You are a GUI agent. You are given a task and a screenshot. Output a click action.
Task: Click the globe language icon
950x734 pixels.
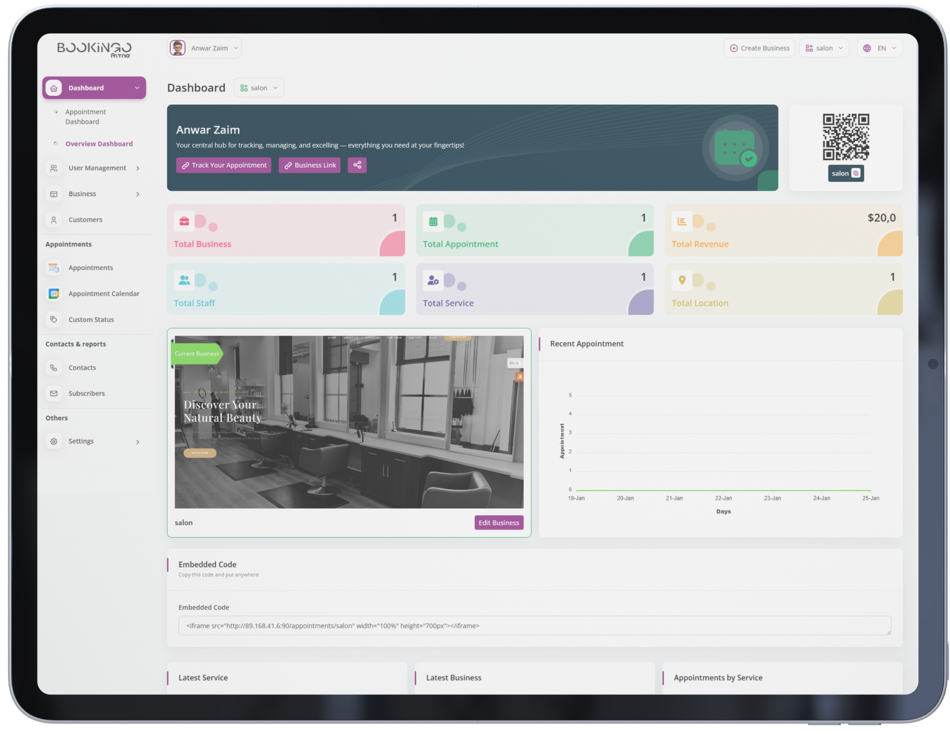(x=867, y=48)
